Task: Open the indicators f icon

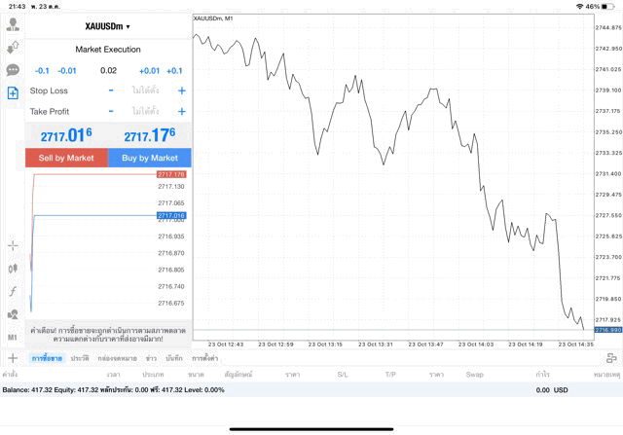Action: [x=13, y=291]
